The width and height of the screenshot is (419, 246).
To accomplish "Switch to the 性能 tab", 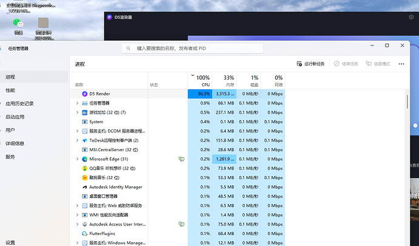I will [x=34, y=91].
